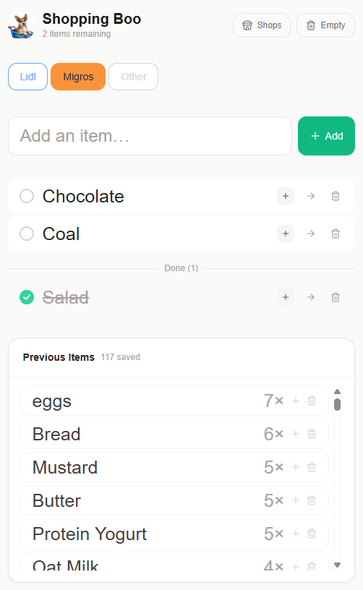Re-add eggs from previous items
Screen dimensions: 363x590
pos(296,401)
